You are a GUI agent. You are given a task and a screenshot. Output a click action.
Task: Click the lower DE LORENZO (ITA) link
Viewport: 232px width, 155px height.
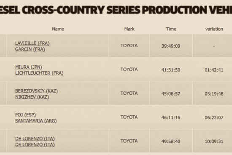pyautogui.click(x=35, y=144)
